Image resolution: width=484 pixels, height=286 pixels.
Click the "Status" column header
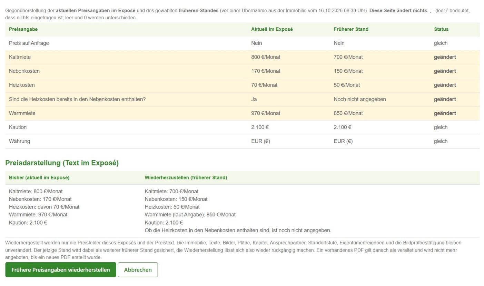point(441,29)
